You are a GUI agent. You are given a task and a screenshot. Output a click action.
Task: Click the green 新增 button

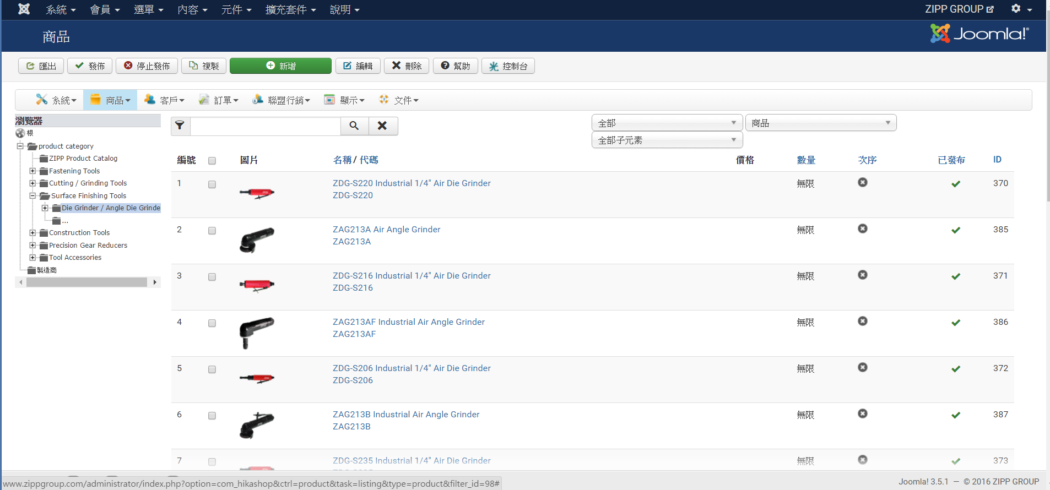tap(280, 66)
